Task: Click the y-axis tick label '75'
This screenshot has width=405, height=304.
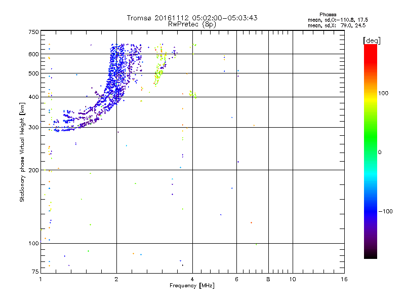Action: 35,272
